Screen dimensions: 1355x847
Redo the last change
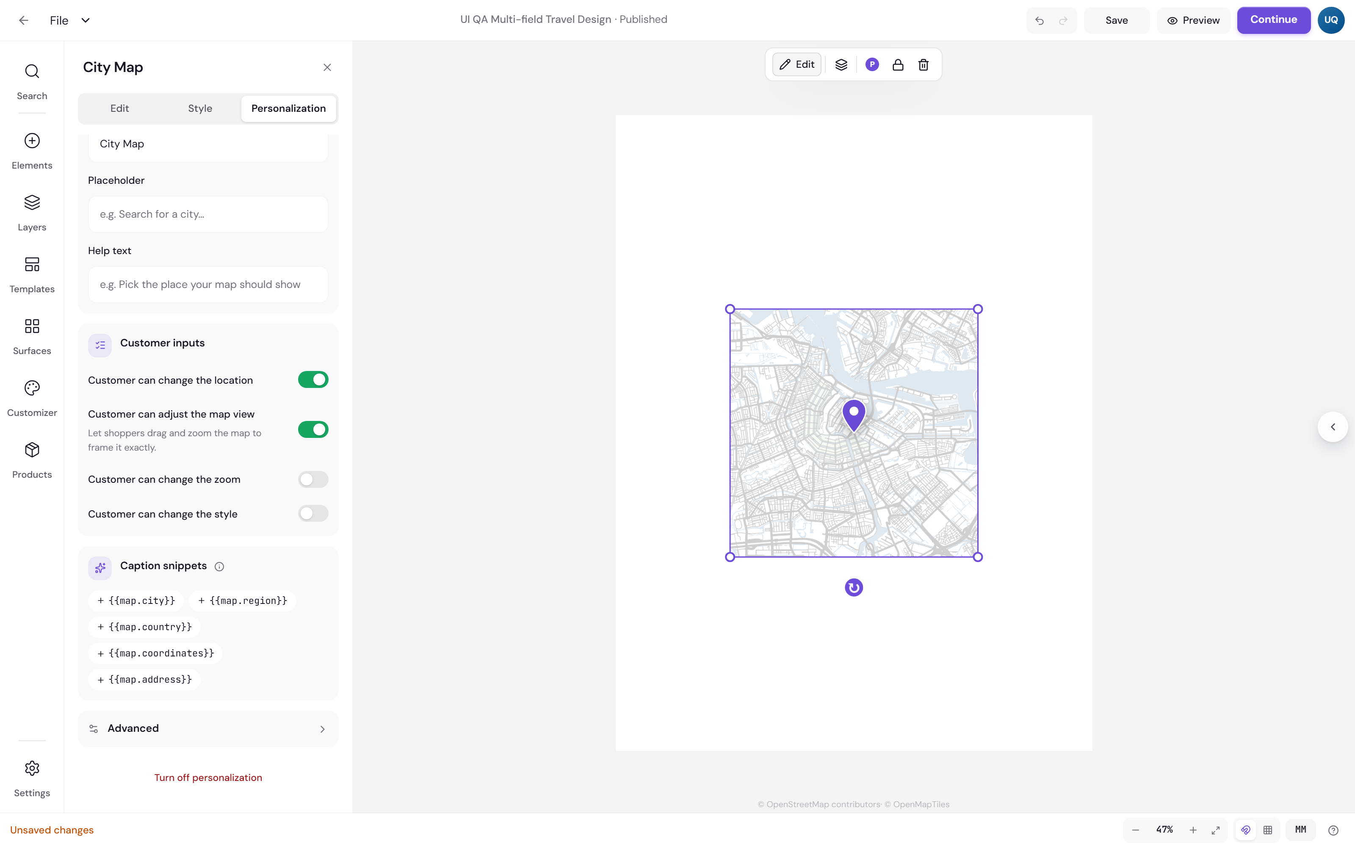1063,21
